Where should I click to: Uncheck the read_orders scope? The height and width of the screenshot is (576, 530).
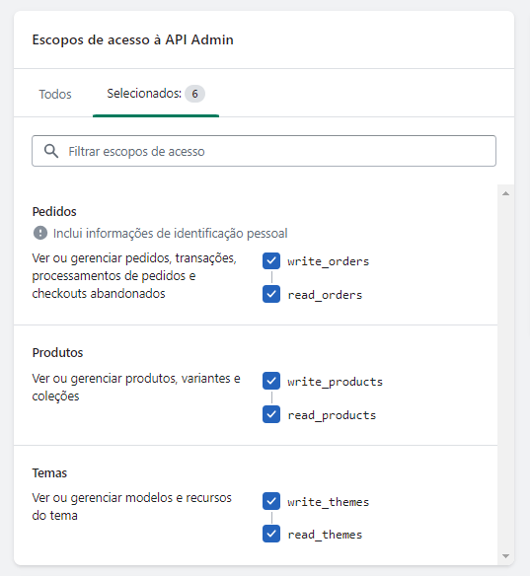point(271,294)
